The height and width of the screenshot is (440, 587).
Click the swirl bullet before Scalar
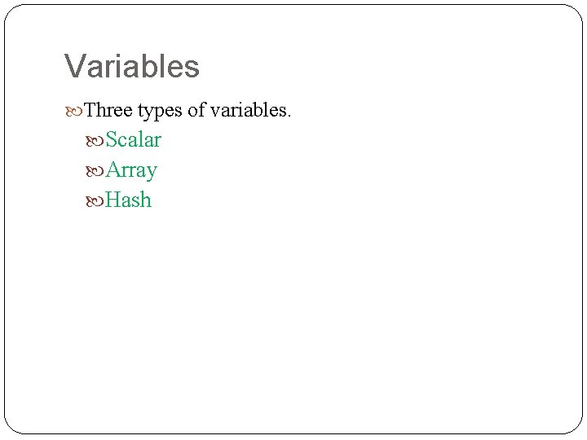pos(95,141)
